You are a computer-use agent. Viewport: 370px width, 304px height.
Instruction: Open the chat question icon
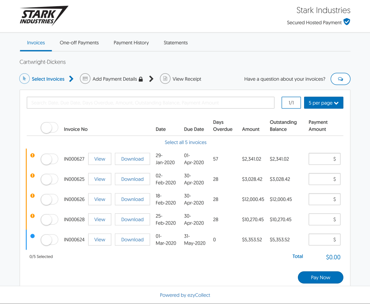(340, 79)
